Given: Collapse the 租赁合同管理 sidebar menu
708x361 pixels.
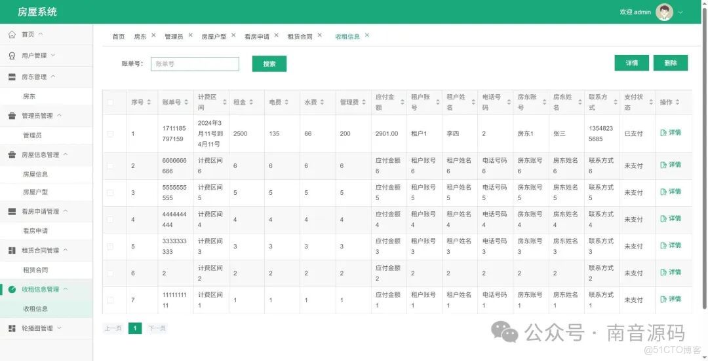Looking at the screenshot, I should (x=65, y=250).
